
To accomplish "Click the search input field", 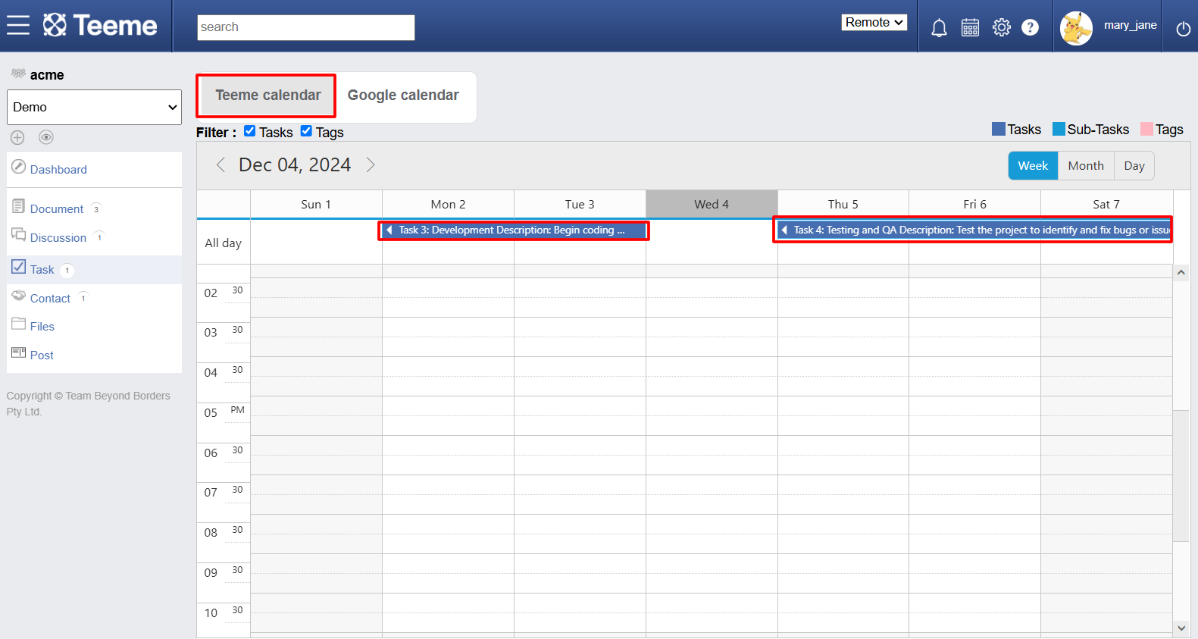I will [x=306, y=27].
